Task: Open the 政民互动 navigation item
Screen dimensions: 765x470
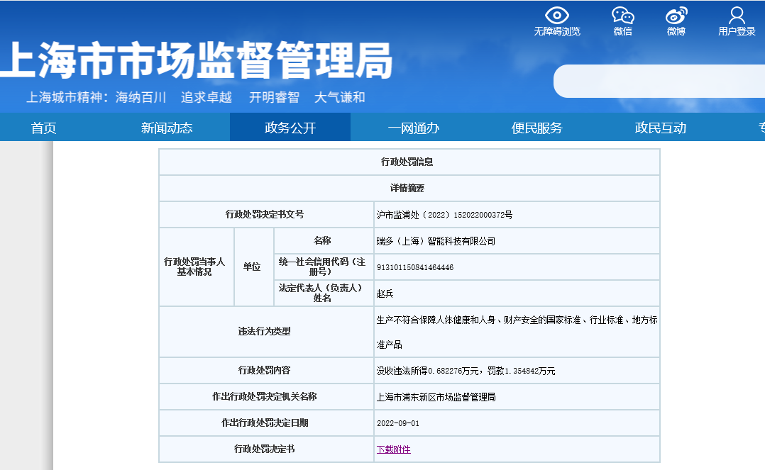Action: pyautogui.click(x=661, y=128)
